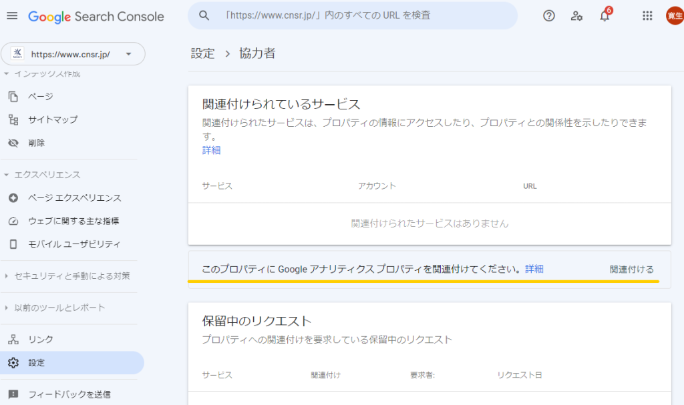
Task: Click the 要求者: column header
Action: click(x=423, y=376)
